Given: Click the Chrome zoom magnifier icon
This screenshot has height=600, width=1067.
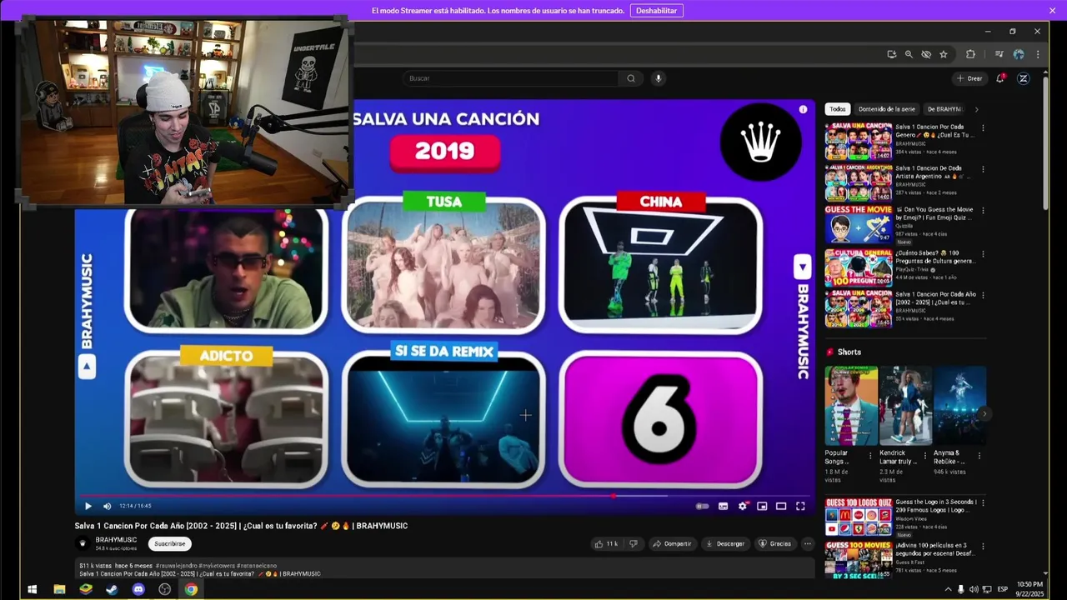Looking at the screenshot, I should pos(909,54).
